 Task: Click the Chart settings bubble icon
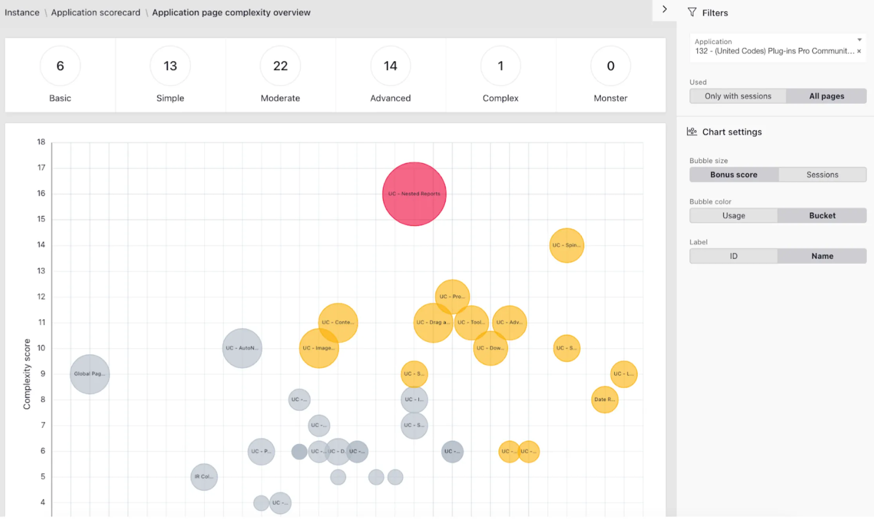tap(692, 132)
